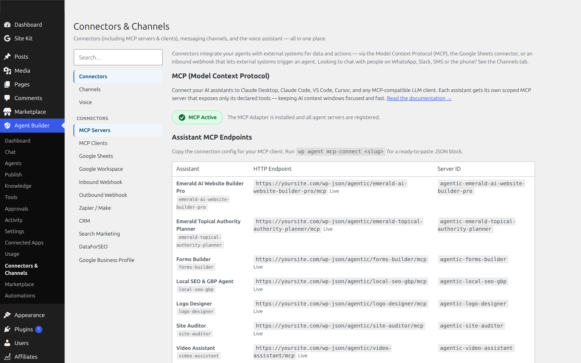
Task: Click the Media icon in the sidebar
Action: 7,71
